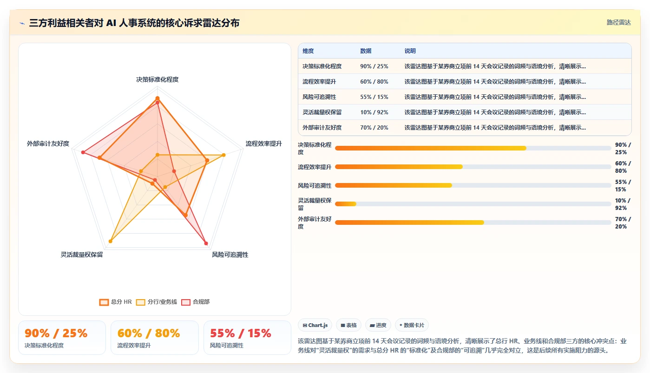Image resolution: width=650 pixels, height=373 pixels.
Task: Click the 进度 tag chip
Action: [378, 325]
